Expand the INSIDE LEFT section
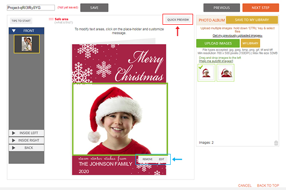 (x=26, y=133)
